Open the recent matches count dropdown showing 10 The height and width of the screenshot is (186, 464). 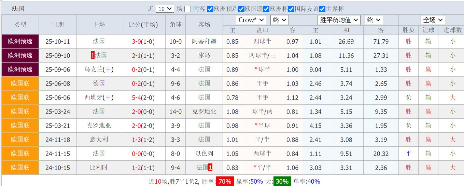[165, 9]
